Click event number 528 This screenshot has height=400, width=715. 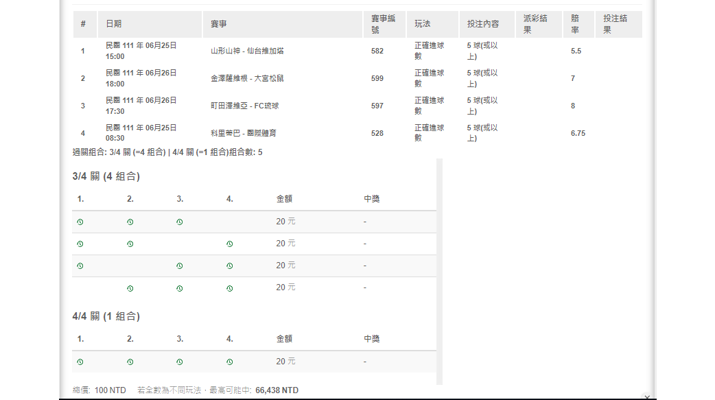pos(377,133)
